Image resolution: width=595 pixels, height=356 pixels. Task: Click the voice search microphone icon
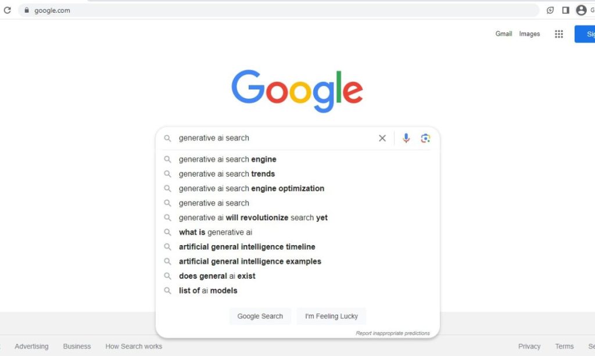406,138
